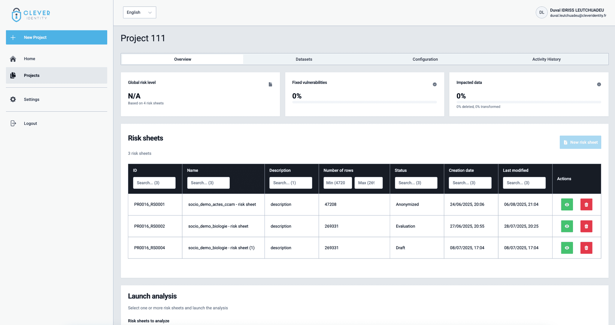Click the New Project button
Image resolution: width=615 pixels, height=325 pixels.
coord(56,37)
